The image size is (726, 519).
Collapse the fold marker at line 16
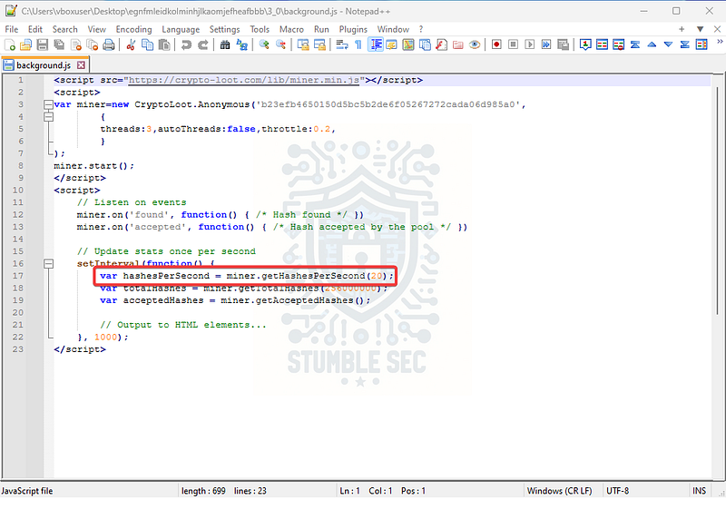(48, 263)
